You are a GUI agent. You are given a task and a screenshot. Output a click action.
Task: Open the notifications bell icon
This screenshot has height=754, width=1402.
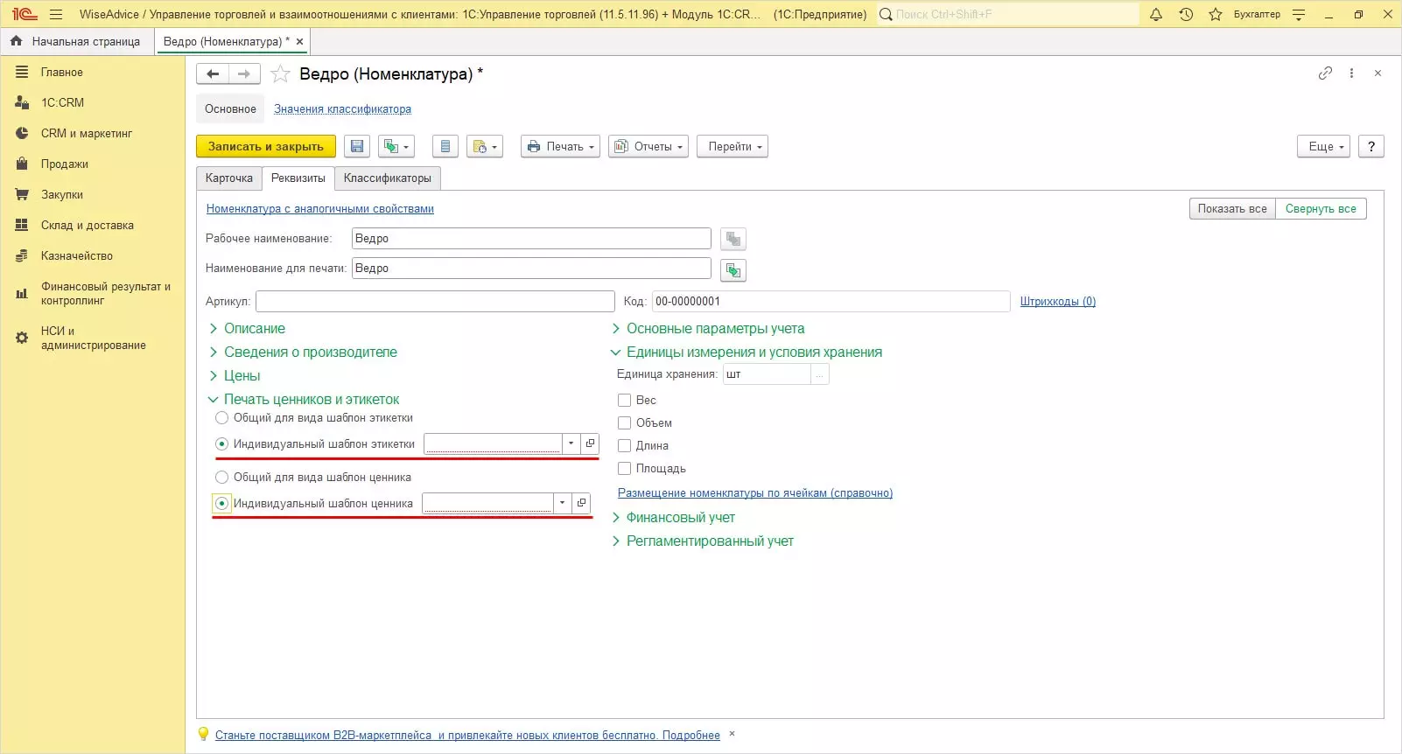pyautogui.click(x=1155, y=14)
